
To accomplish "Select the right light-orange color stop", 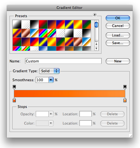I will tap(125, 100).
